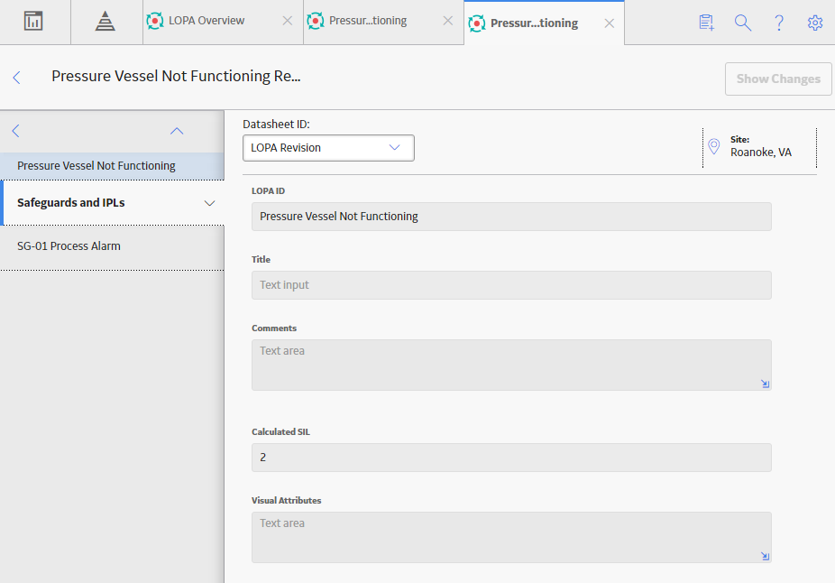Click the Visual Attributes text area
The image size is (835, 583).
(x=511, y=538)
